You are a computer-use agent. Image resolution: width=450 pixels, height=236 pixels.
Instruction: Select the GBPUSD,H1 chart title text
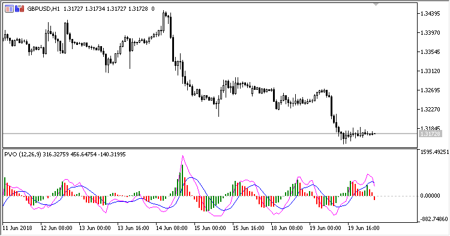pyautogui.click(x=43, y=9)
